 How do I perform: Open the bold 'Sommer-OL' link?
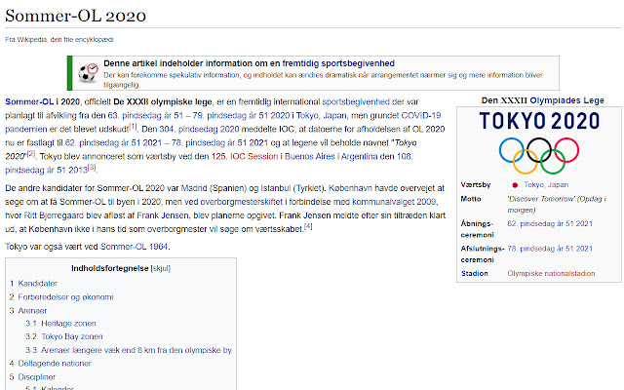tap(29, 101)
